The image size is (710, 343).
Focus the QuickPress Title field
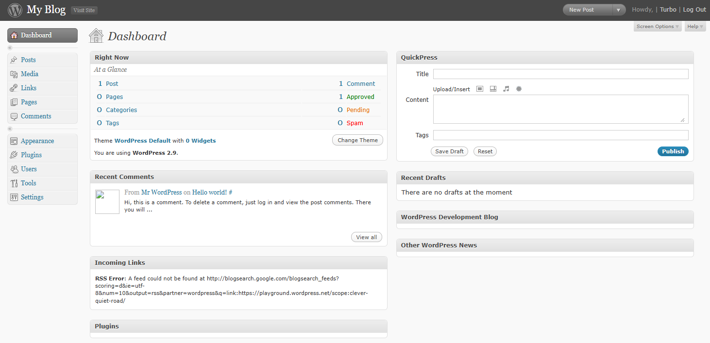pos(561,74)
